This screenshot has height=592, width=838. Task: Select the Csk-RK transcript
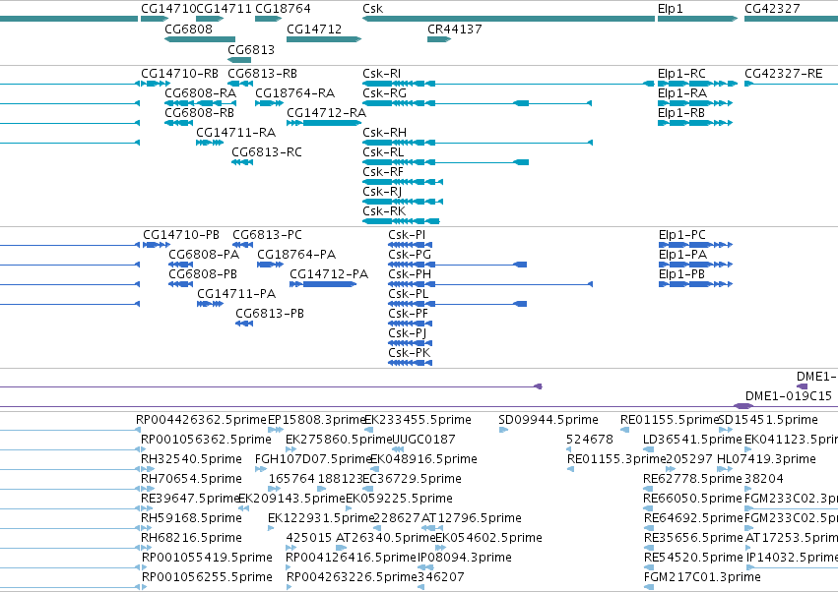(401, 221)
